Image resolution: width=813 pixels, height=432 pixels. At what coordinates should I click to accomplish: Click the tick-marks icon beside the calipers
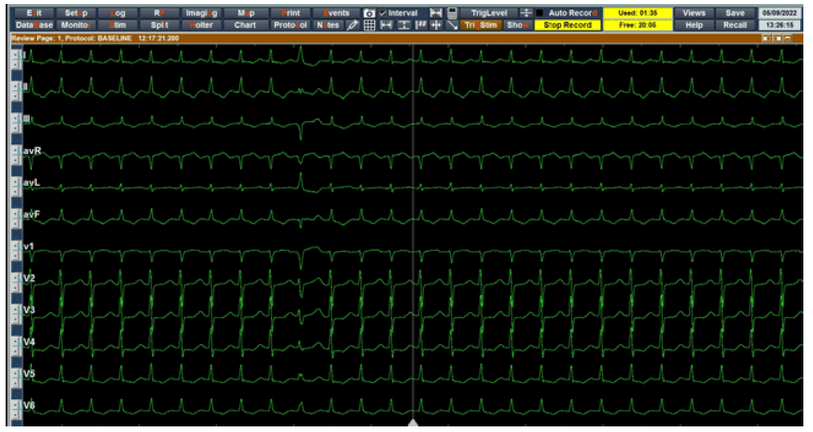click(x=420, y=25)
